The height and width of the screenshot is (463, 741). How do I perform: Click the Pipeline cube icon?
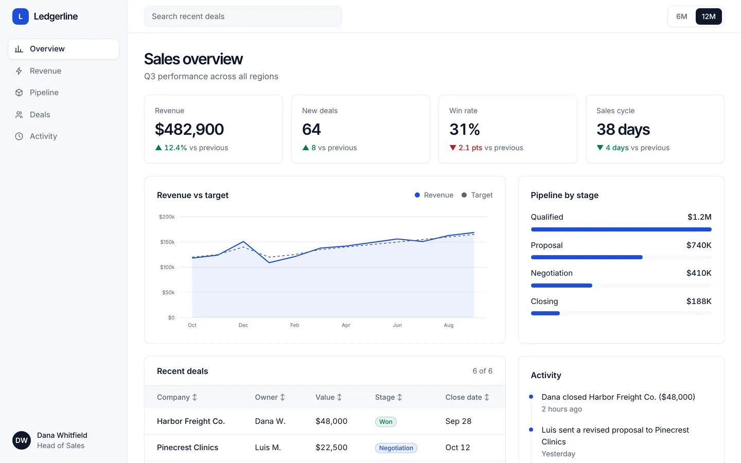coord(19,93)
